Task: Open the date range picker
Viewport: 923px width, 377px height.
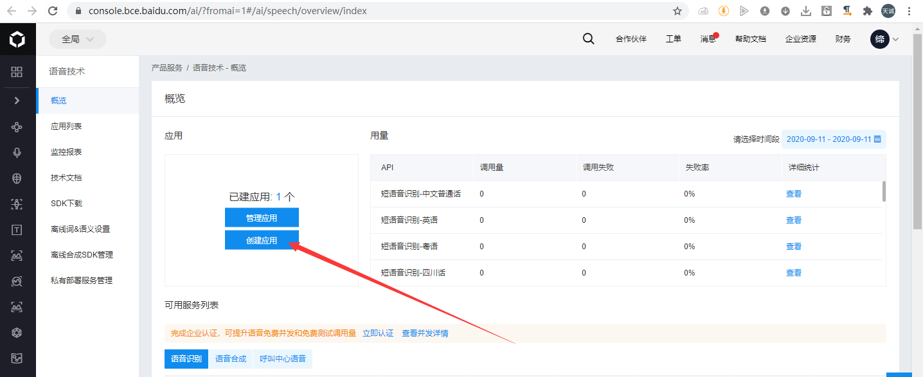Action: click(x=834, y=139)
